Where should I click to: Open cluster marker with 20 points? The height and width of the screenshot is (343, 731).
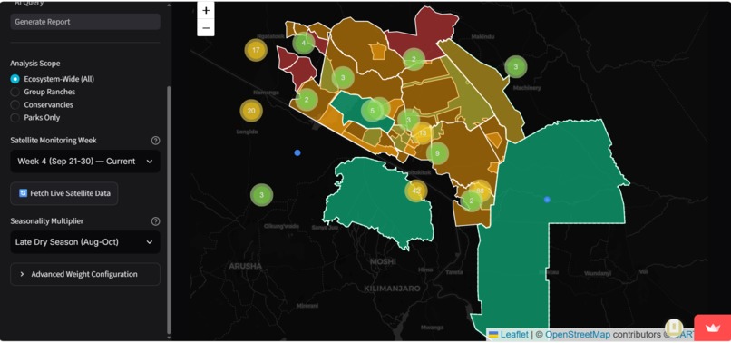(251, 111)
